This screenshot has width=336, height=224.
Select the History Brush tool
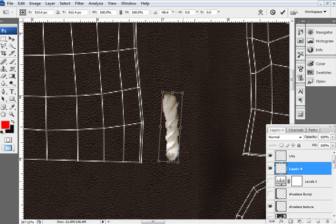coord(12,69)
